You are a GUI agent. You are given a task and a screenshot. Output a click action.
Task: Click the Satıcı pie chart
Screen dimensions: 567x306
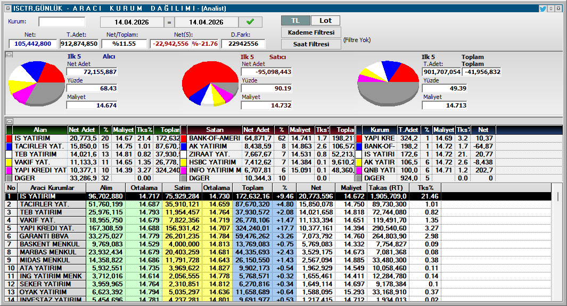pos(210,84)
